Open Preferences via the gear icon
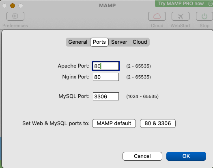The width and height of the screenshot is (213, 168). click(x=15, y=16)
